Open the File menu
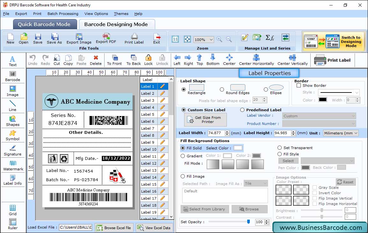Image resolution: width=368 pixels, height=233 pixels. (6, 14)
